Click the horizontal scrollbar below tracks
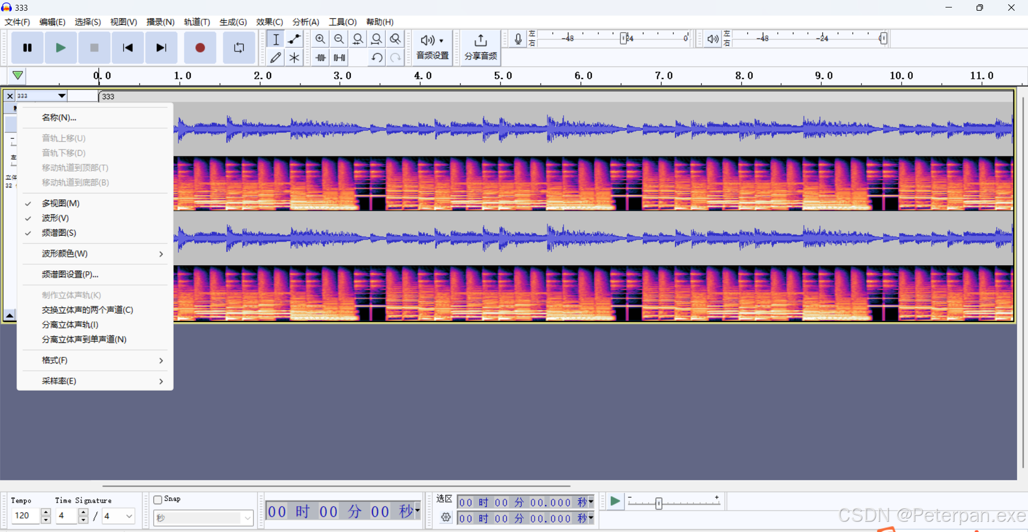Screen dimensions: 1028x532 (x=336, y=486)
